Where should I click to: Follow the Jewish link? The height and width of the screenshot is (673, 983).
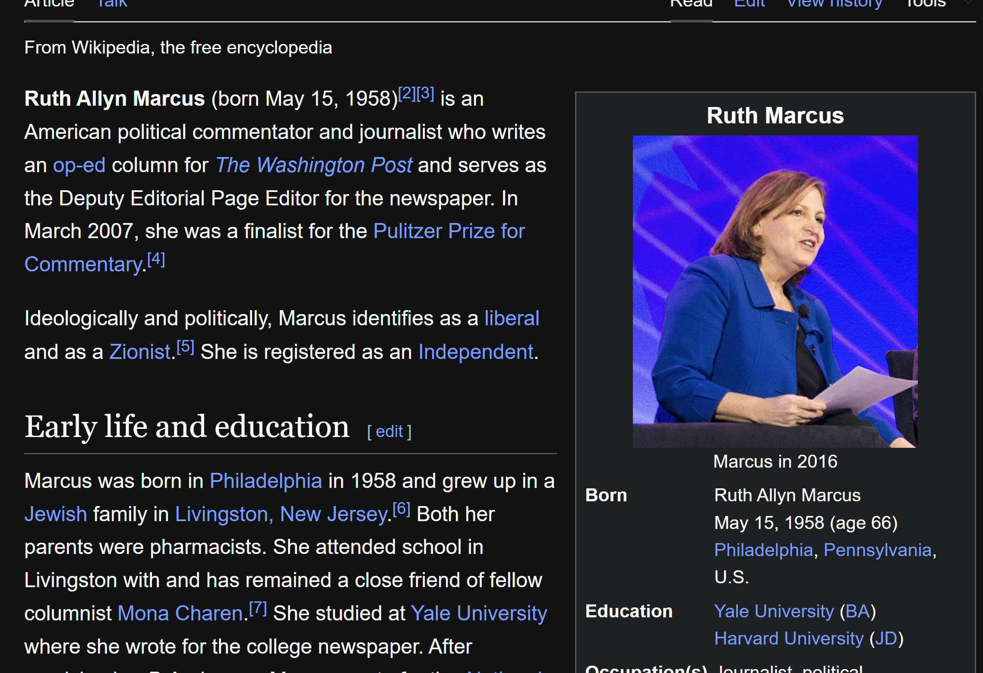coord(56,514)
